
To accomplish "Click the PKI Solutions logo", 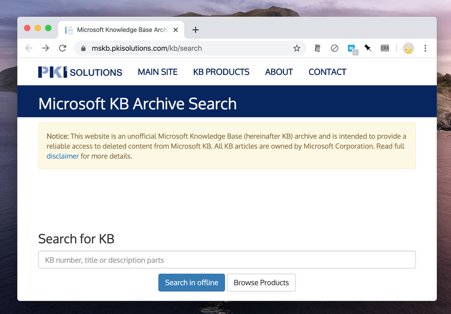I will pos(80,72).
